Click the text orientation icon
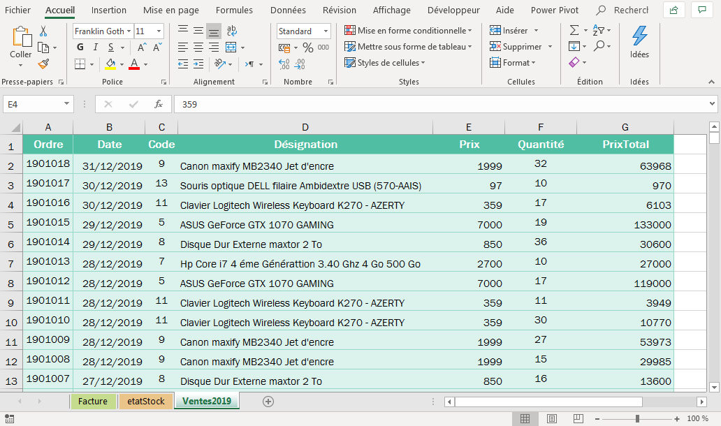The image size is (721, 426). 220,64
